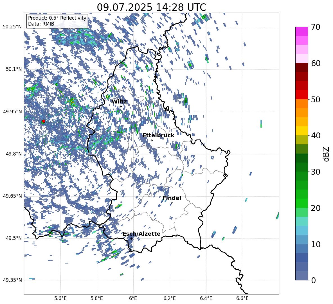
Task: Click the Esch/Alzette station cross marker
Action: pyautogui.click(x=131, y=238)
